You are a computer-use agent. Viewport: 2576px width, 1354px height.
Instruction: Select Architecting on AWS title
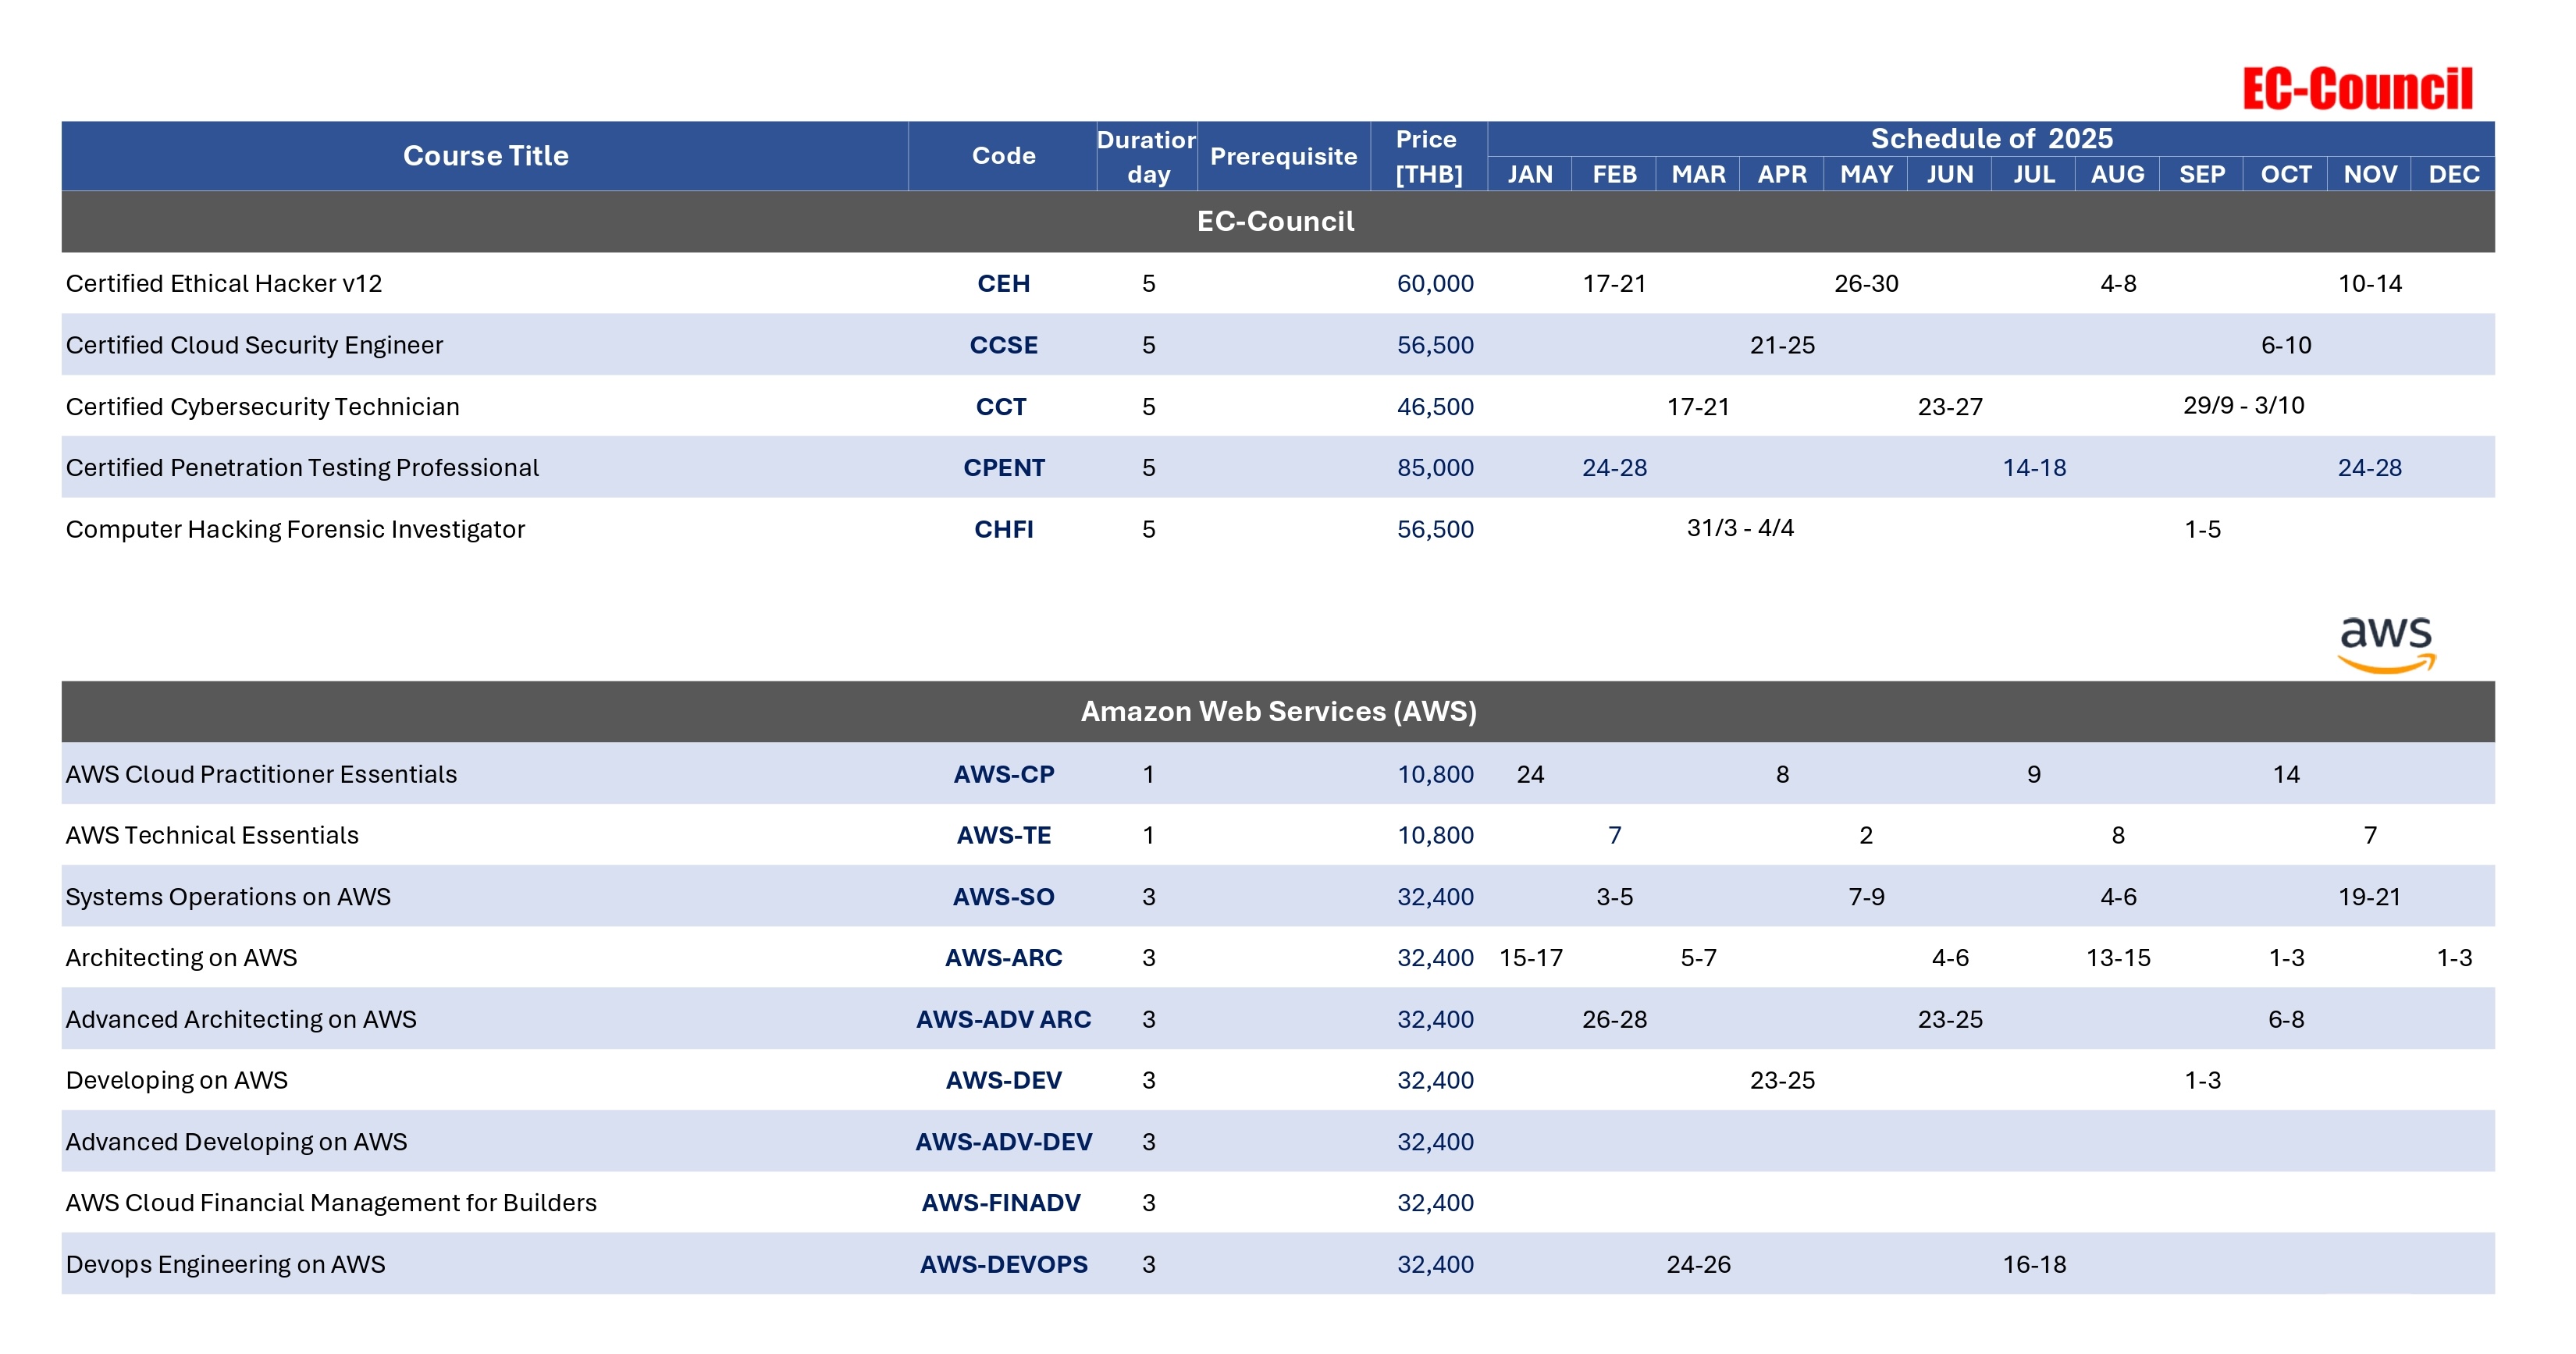(181, 958)
